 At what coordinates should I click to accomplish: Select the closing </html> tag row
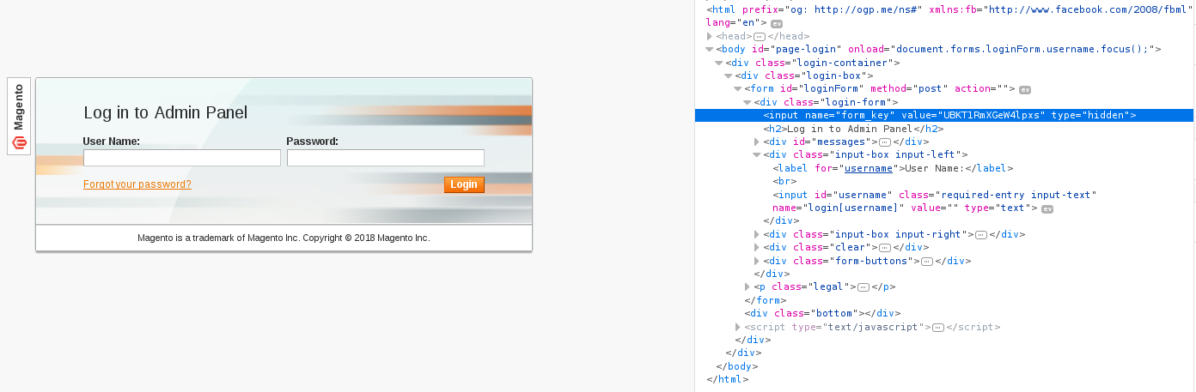click(x=727, y=379)
